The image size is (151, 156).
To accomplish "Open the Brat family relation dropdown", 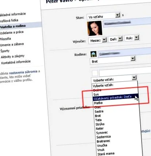I will point(112,60).
